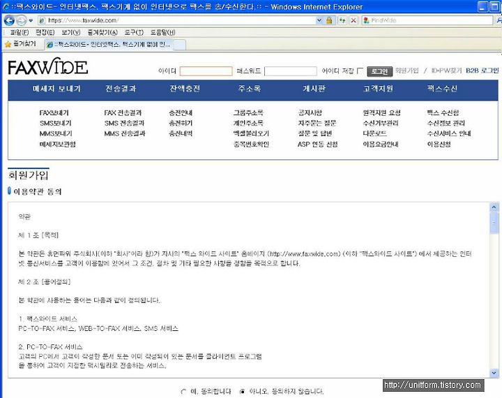The image size is (502, 398).
Task: Open the 이용요금안내 link
Action: (x=381, y=145)
